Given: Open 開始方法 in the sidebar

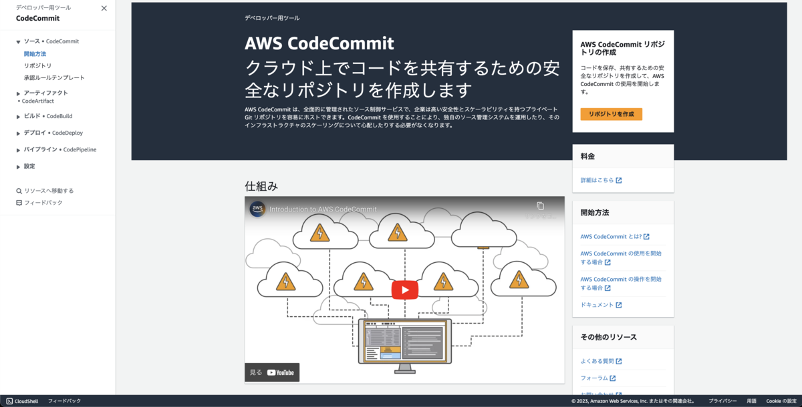Looking at the screenshot, I should click(35, 53).
